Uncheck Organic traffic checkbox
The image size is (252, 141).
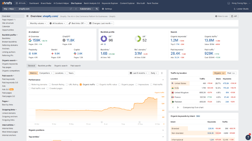[81, 85]
